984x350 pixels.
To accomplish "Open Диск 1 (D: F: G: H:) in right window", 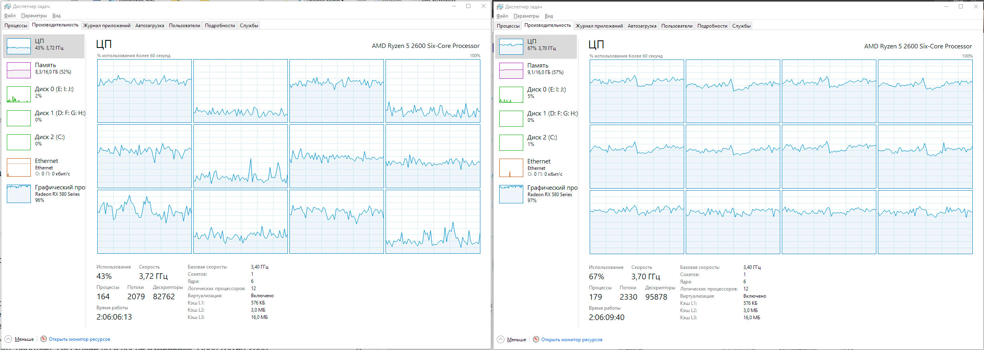I will 536,119.
